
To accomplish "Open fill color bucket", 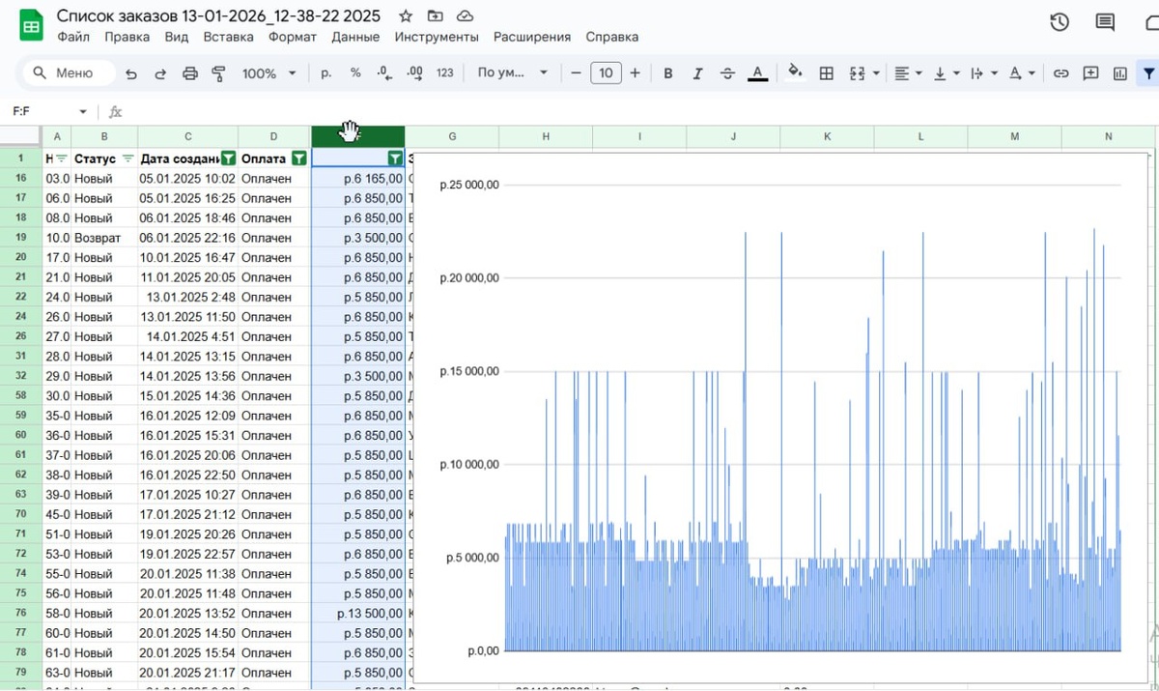I will (x=795, y=73).
